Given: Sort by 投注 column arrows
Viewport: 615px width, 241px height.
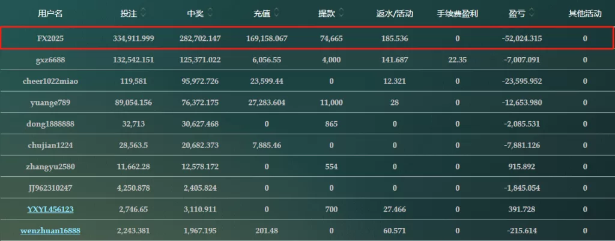Looking at the screenshot, I should point(143,13).
